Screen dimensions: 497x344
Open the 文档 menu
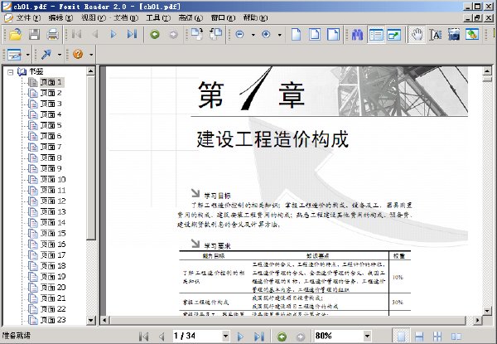pyautogui.click(x=126, y=17)
